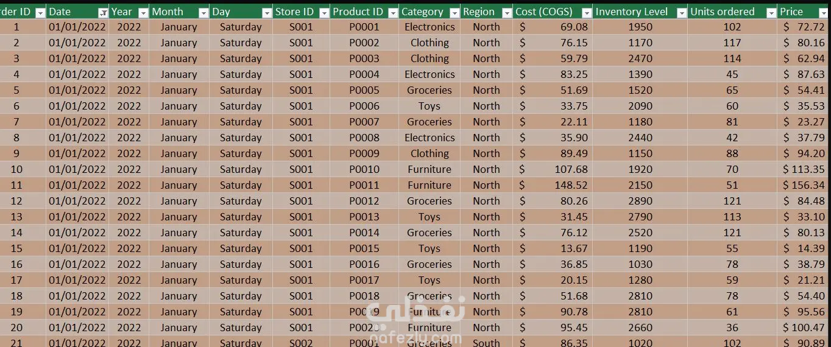
Task: Open the filtered Date column dropdown
Action: [103, 12]
